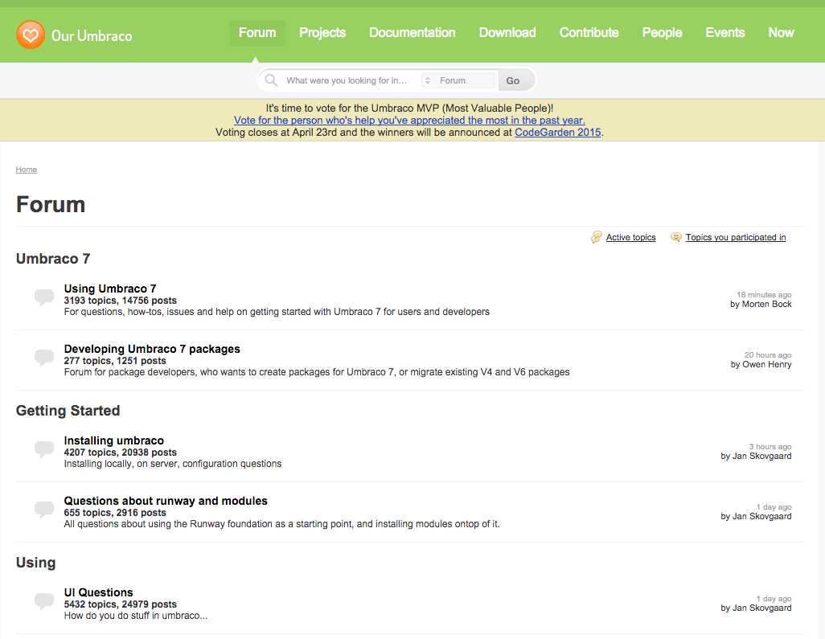Open the UI Questions forum
This screenshot has width=825, height=639.
(98, 592)
